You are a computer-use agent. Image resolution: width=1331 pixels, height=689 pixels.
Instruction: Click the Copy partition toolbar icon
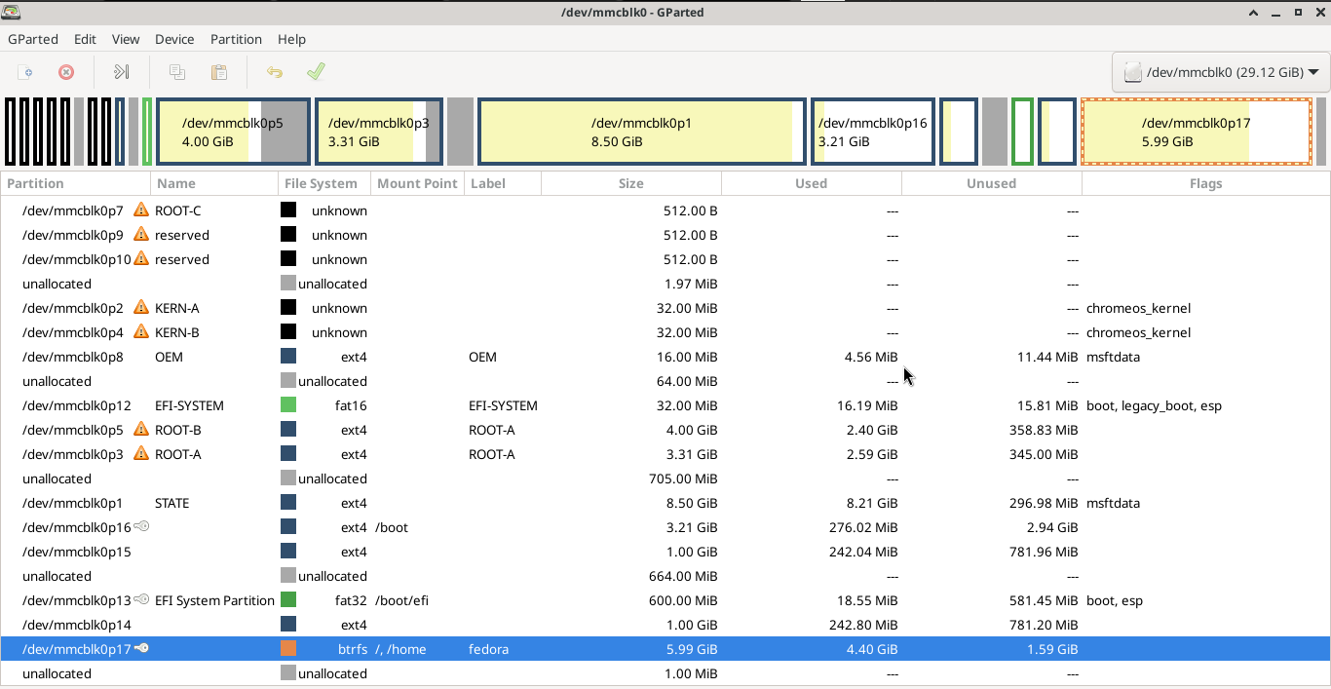(x=177, y=72)
